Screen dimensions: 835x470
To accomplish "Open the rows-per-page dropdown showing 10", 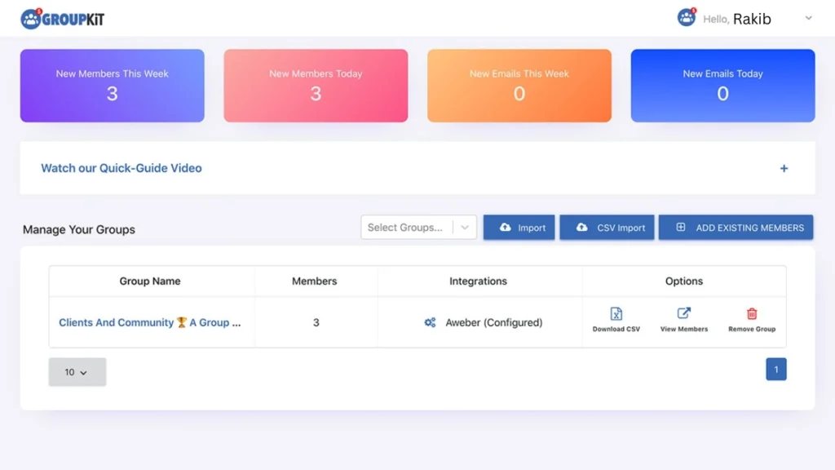I will 77,372.
